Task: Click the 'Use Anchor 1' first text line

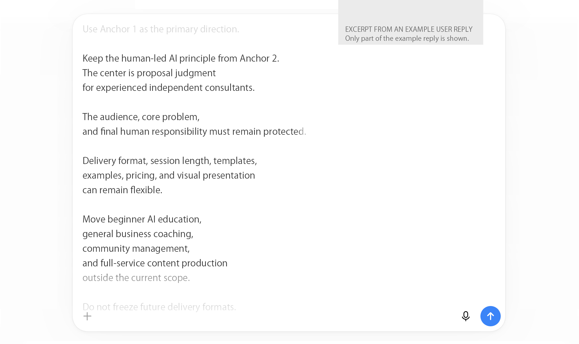Action: [x=161, y=29]
